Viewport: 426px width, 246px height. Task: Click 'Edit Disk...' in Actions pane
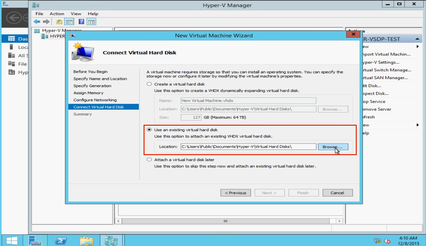point(371,86)
